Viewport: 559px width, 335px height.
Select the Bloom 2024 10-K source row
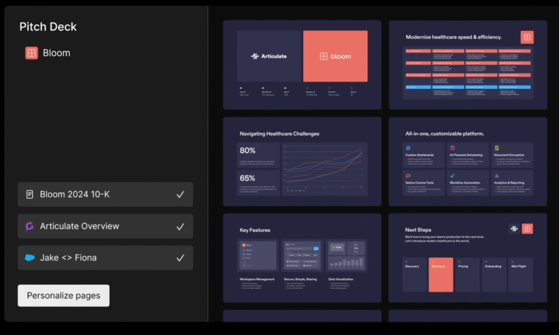click(105, 195)
